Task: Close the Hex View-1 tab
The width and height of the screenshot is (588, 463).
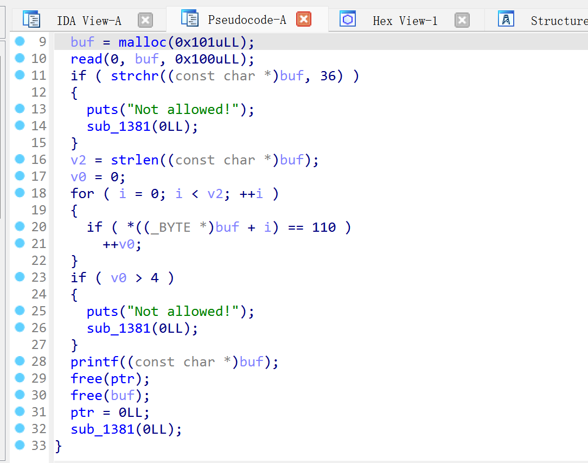Action: point(462,21)
